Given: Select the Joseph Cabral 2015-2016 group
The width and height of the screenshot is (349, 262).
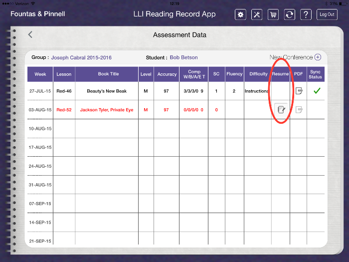Looking at the screenshot, I should coord(82,57).
